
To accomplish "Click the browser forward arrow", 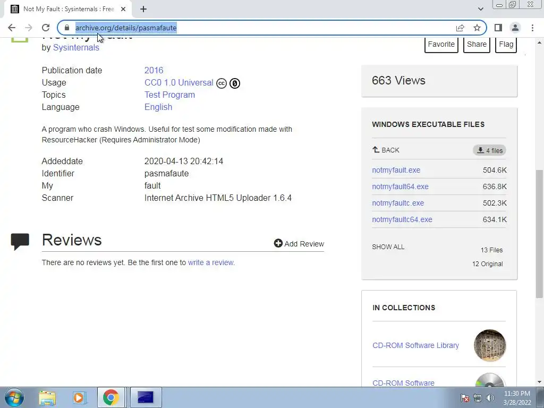I will click(29, 28).
